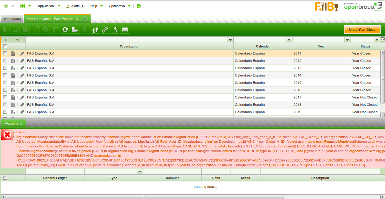Open the Audit Trail footprints icon
Screen dimensions: 385x199
(95, 30)
